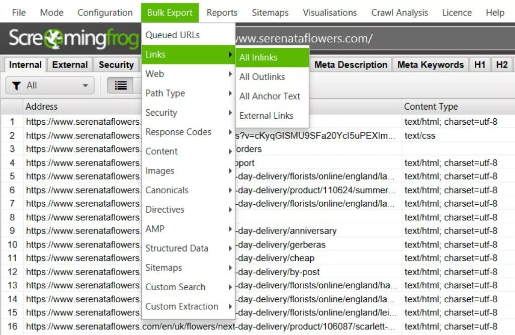The width and height of the screenshot is (515, 335).
Task: Open the H1 tab
Action: 480,64
